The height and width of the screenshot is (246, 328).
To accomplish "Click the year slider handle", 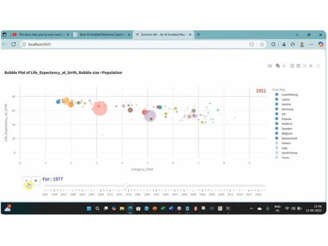I will [125, 186].
